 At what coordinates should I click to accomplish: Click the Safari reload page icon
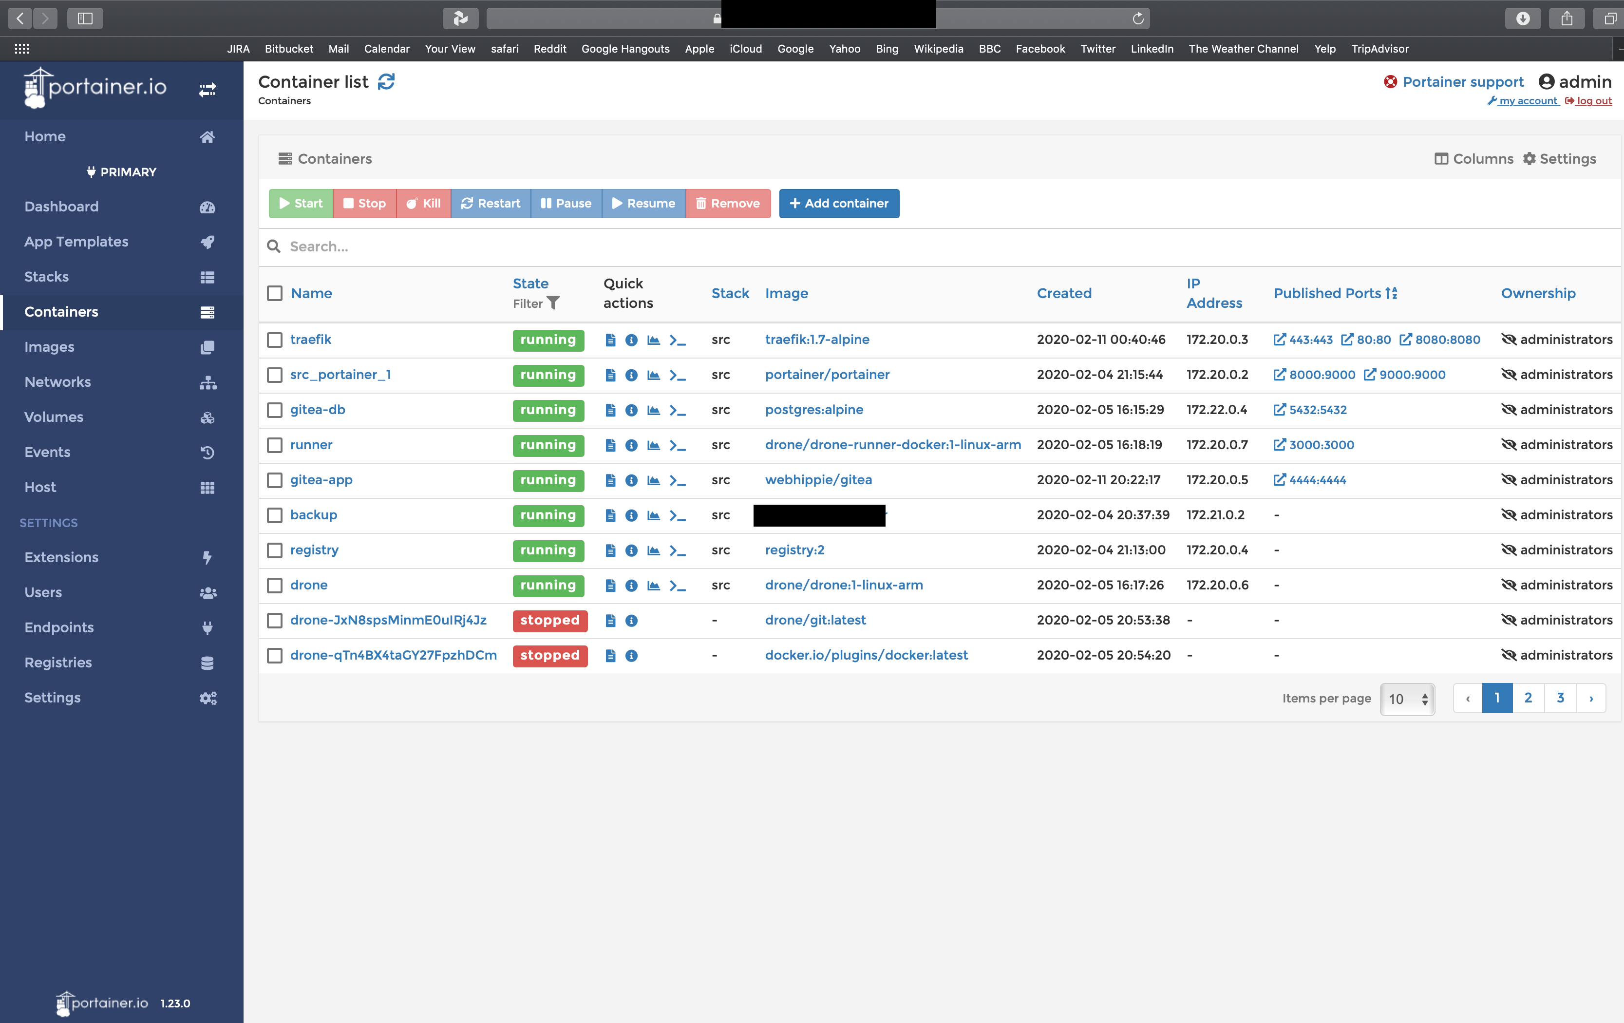(x=1138, y=18)
